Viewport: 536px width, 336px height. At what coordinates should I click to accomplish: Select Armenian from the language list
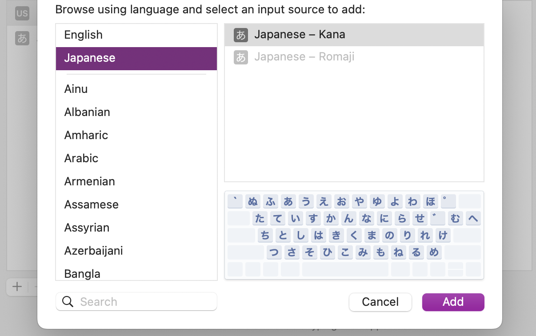point(90,181)
